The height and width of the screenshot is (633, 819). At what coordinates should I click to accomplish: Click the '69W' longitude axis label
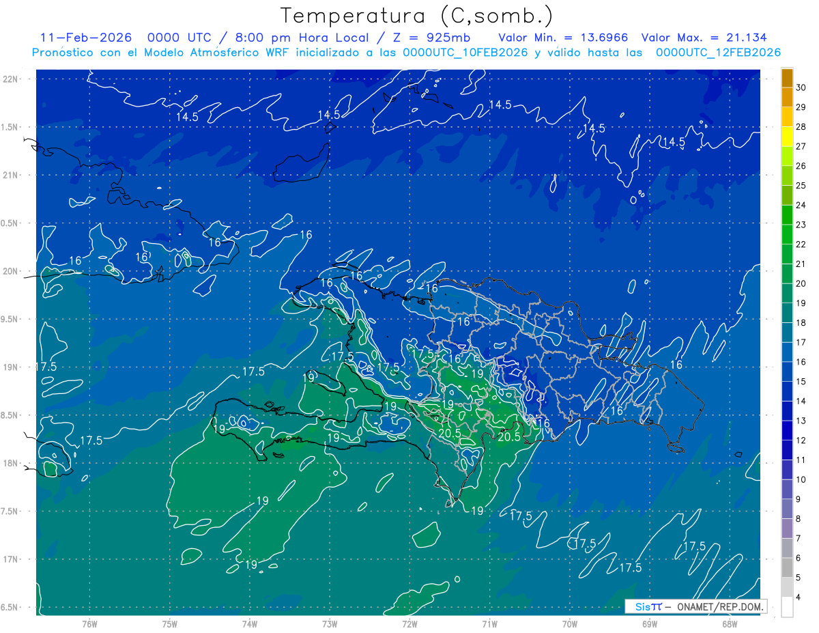(x=650, y=624)
